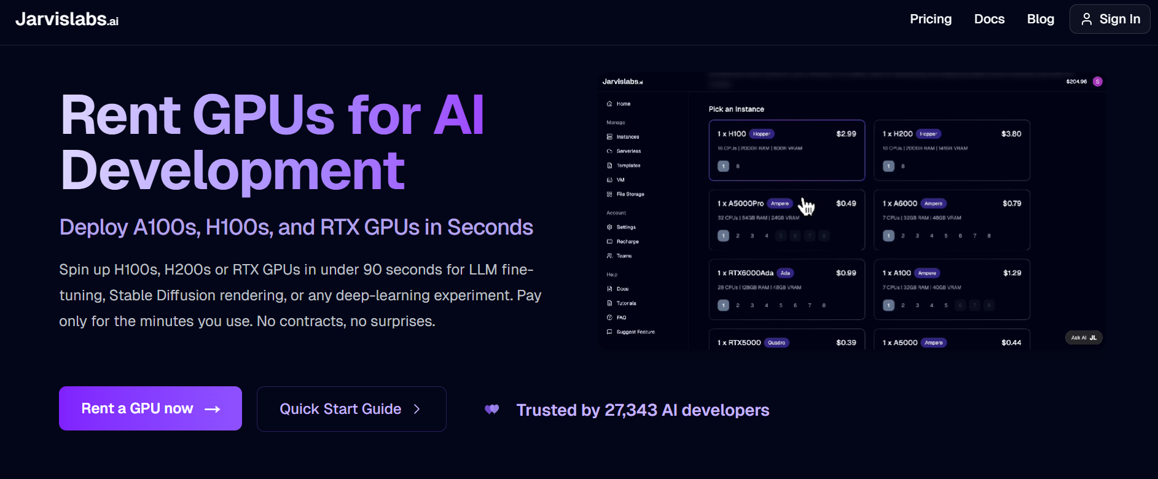Open the purple S user avatar
Screen dimensions: 1158x479
[1098, 82]
